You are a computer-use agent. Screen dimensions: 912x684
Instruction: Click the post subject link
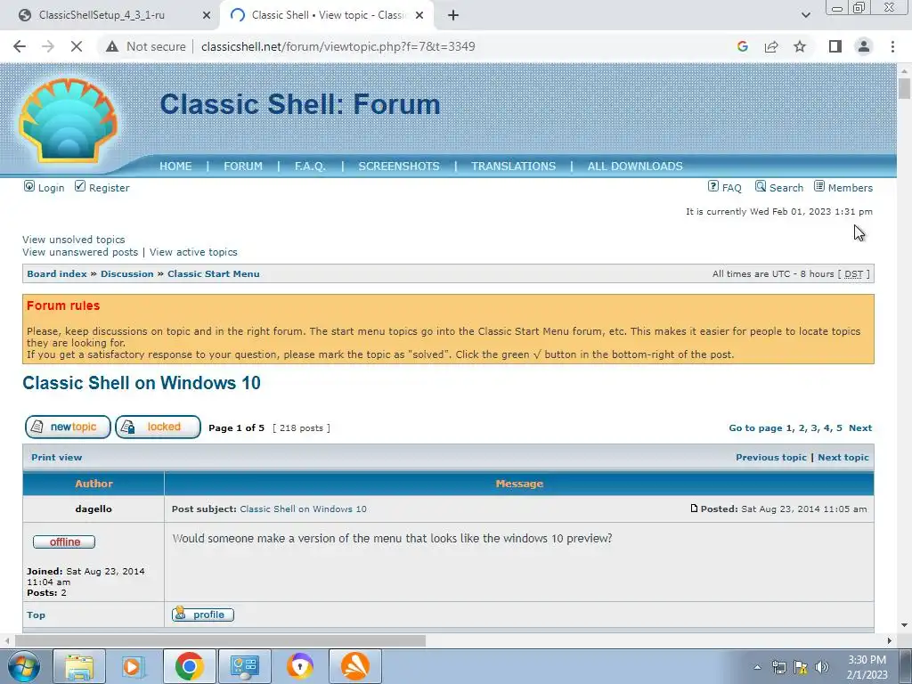pyautogui.click(x=303, y=509)
